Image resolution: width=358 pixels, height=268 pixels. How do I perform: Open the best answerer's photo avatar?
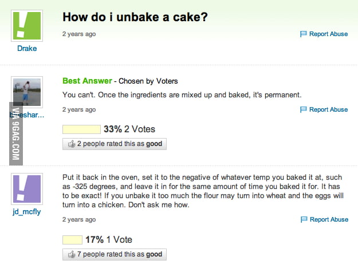26,92
